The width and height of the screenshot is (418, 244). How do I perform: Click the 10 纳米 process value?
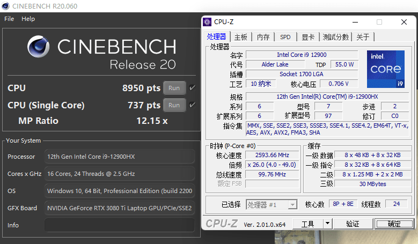pyautogui.click(x=261, y=84)
